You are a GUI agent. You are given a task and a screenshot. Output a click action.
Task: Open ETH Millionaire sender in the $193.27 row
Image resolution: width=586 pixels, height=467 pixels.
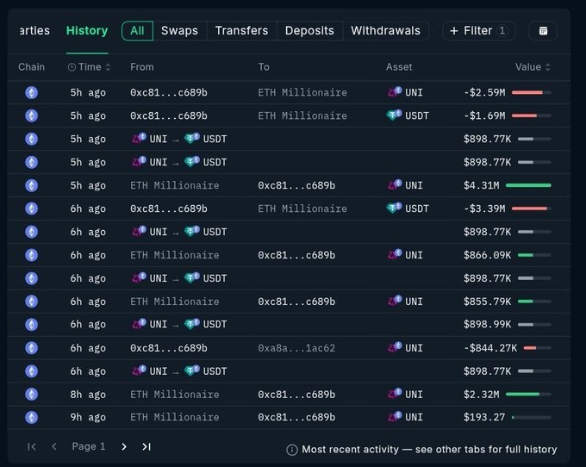click(x=175, y=417)
